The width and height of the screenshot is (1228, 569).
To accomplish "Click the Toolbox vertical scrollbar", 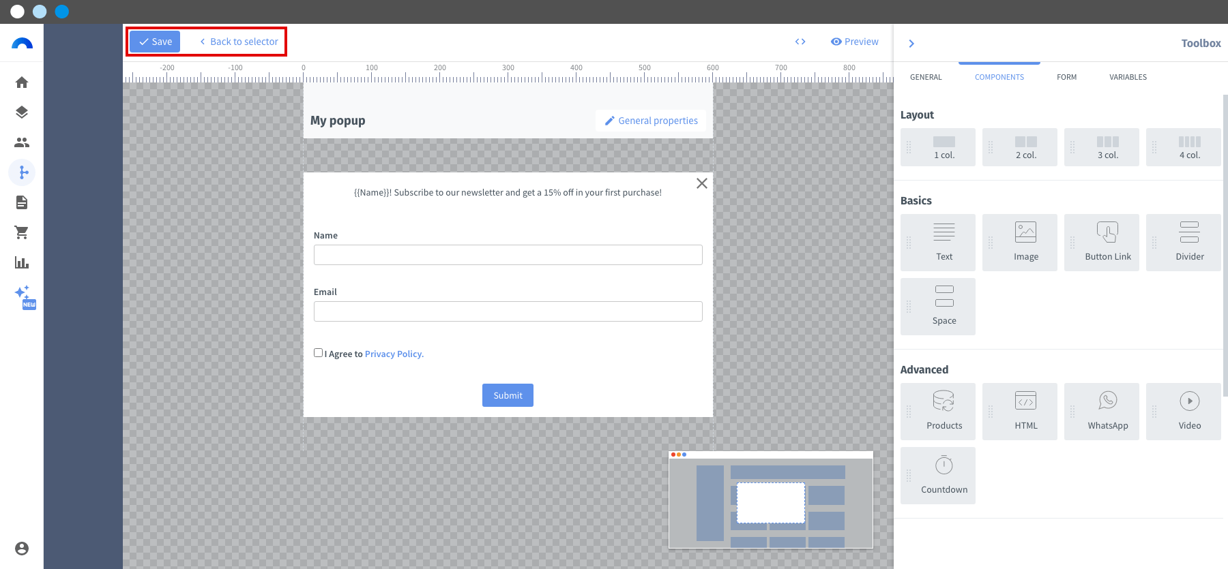I will (1225, 245).
